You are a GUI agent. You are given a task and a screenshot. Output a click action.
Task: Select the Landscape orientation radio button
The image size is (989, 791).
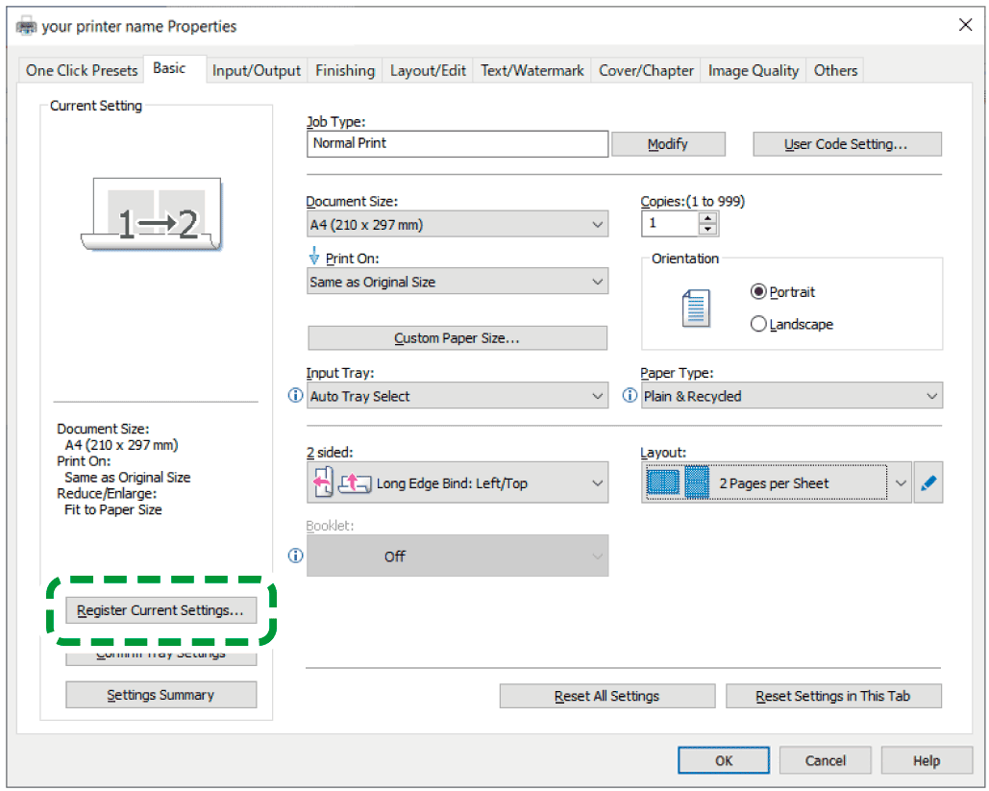pyautogui.click(x=758, y=325)
